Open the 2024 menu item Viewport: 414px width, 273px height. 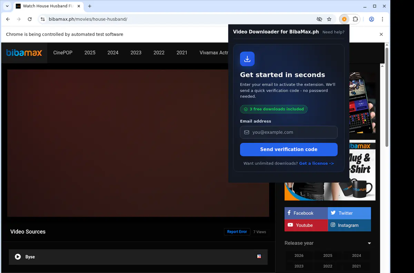click(x=113, y=53)
